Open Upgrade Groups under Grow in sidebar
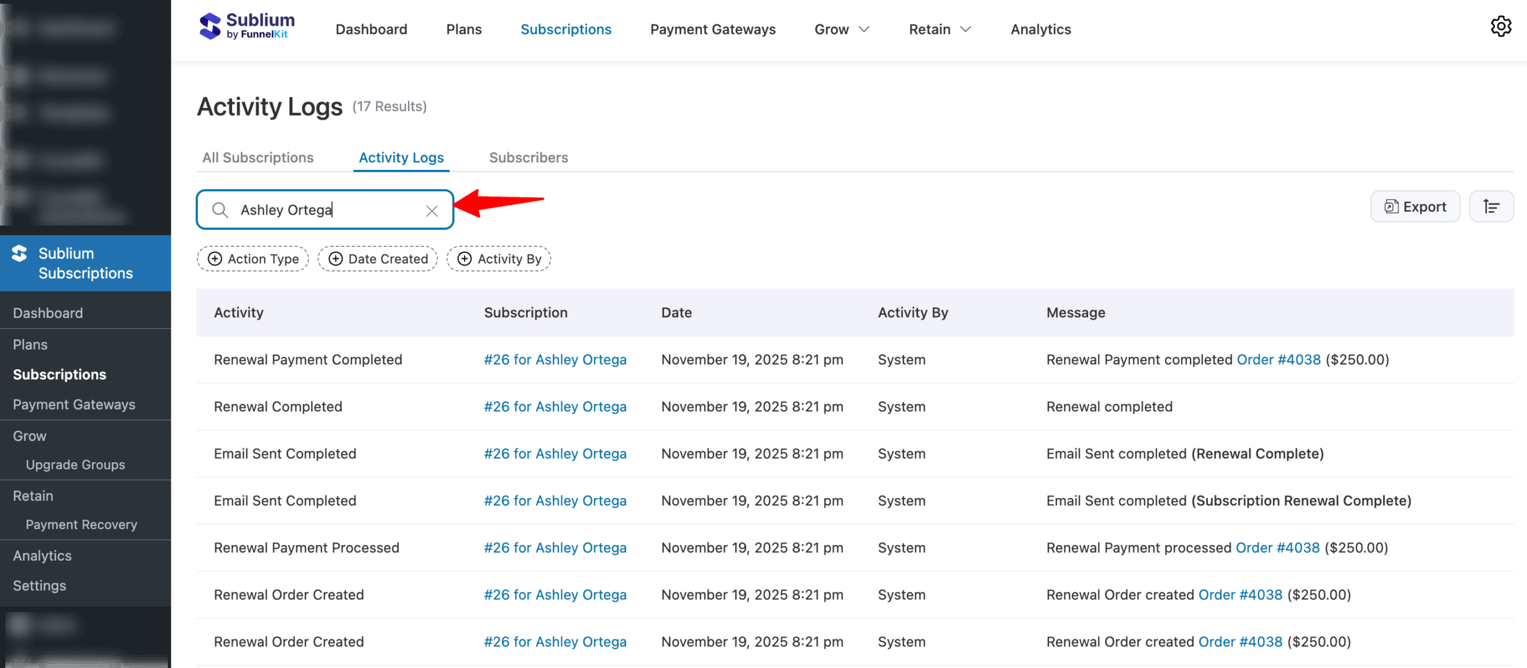 tap(75, 465)
